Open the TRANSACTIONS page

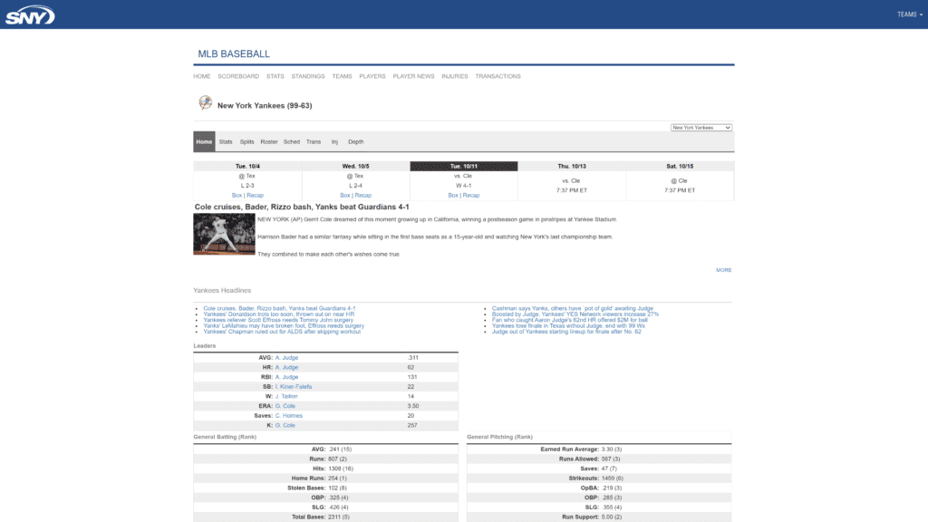498,76
